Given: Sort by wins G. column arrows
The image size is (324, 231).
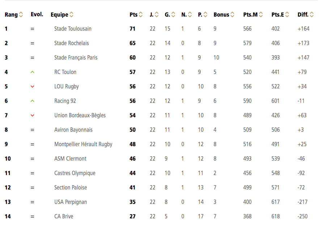Looking at the screenshot, I should coord(173,14).
